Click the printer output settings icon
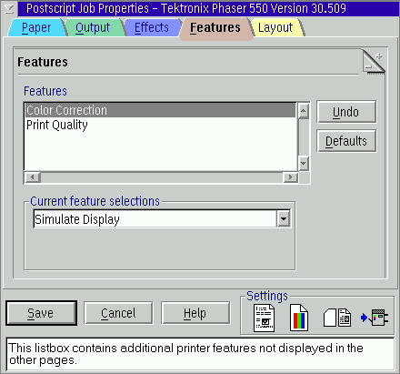This screenshot has height=374, width=400. [375, 318]
